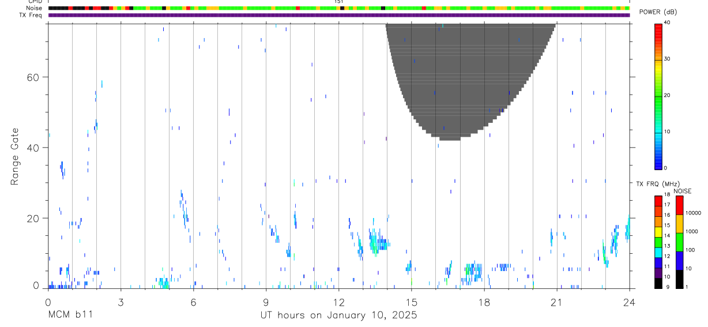This screenshot has height=327, width=708.
Task: Click the 13 label on TX FRQ scale
Action: [x=666, y=246]
